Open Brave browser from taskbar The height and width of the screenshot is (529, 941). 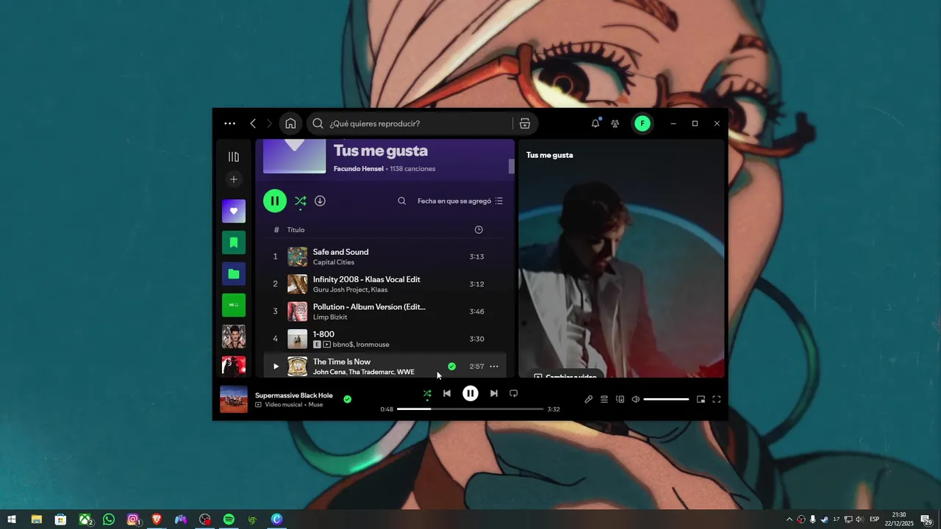(x=157, y=519)
